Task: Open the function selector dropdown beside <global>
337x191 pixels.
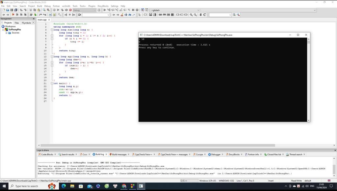Action: tap(258, 10)
